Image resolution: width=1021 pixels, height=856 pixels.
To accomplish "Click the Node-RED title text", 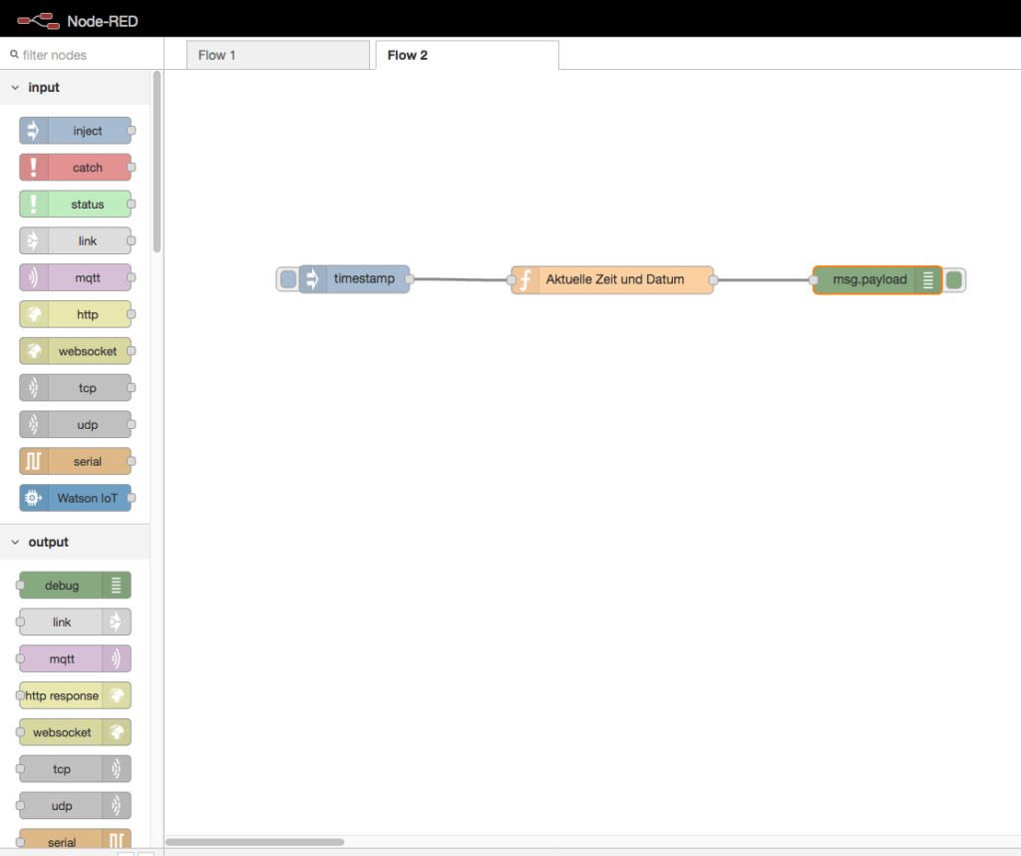I will (103, 22).
